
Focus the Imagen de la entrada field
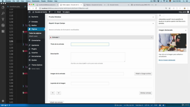[x=97, y=74]
